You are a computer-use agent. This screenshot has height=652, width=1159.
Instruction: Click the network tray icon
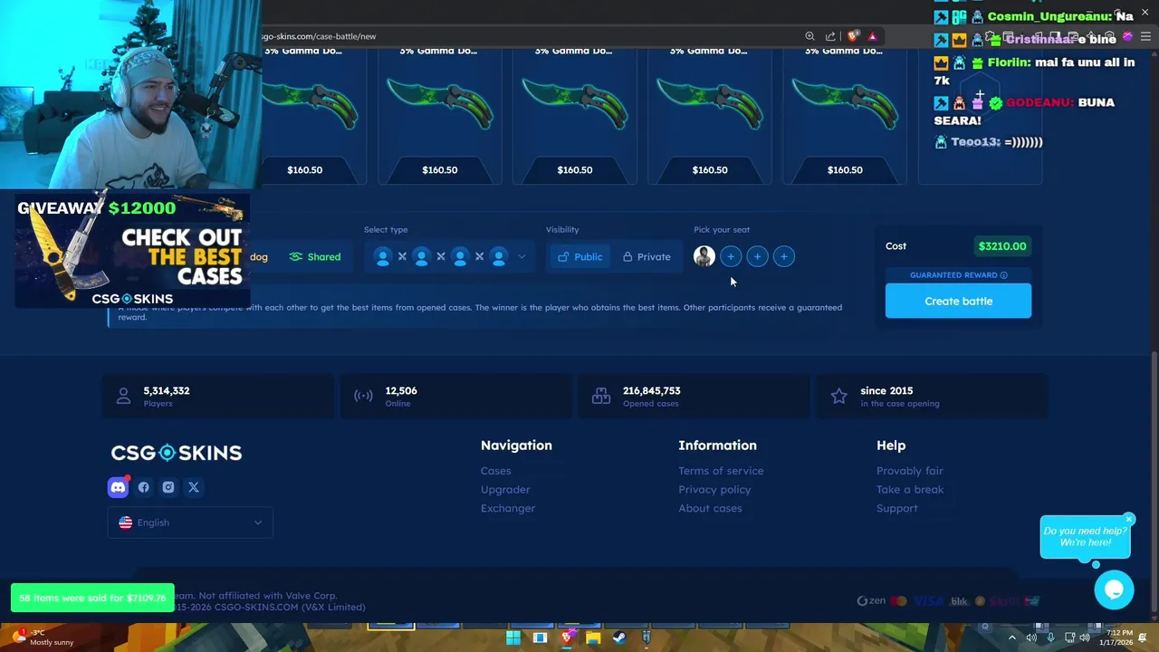pyautogui.click(x=1069, y=638)
